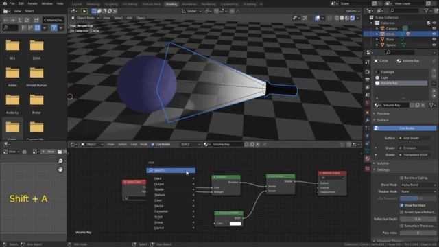Click the Select tool icon in viewport toolbar
The image size is (439, 247).
84,11
